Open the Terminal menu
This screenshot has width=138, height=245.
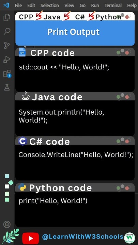pyautogui.click(x=113, y=5)
